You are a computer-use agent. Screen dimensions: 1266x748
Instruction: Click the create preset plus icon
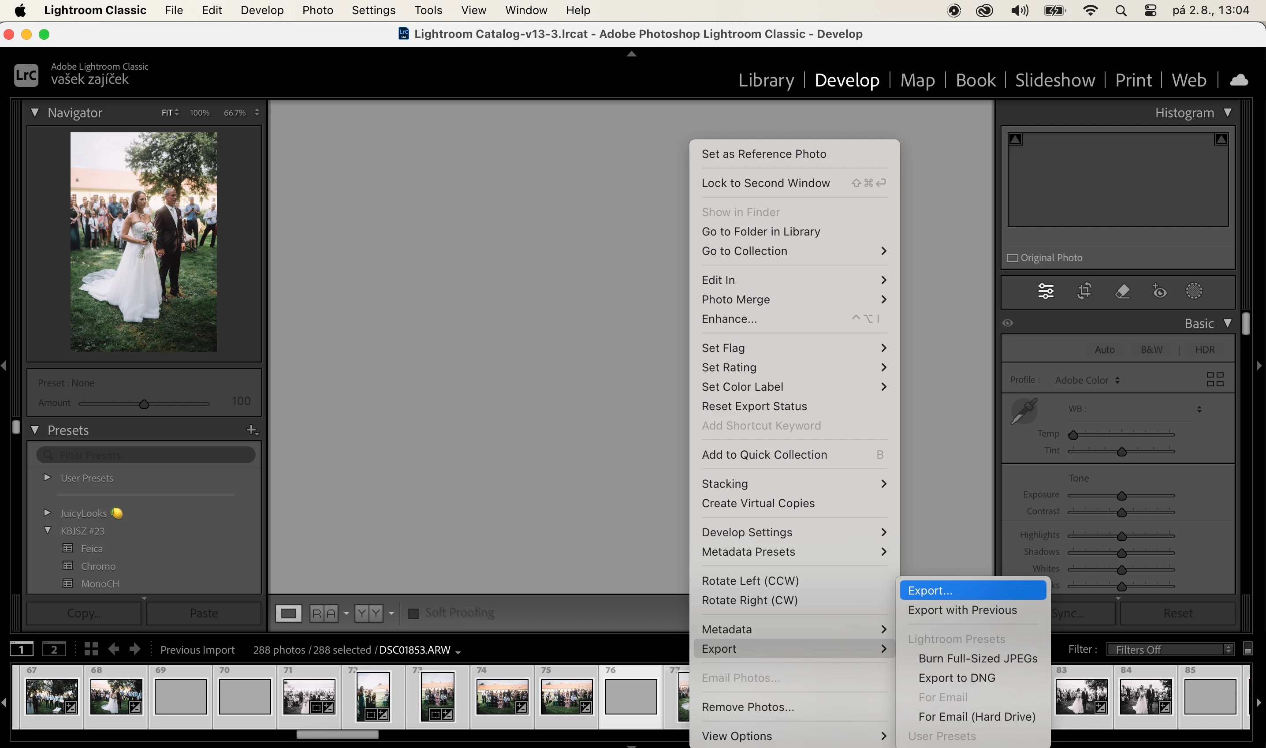click(251, 430)
